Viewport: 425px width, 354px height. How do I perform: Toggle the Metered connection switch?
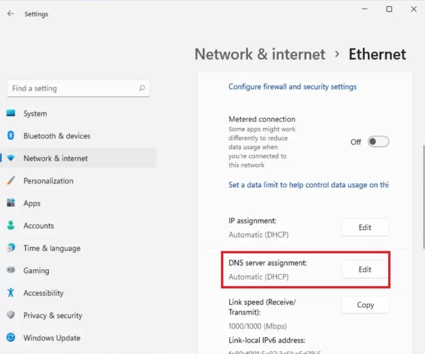coord(378,142)
